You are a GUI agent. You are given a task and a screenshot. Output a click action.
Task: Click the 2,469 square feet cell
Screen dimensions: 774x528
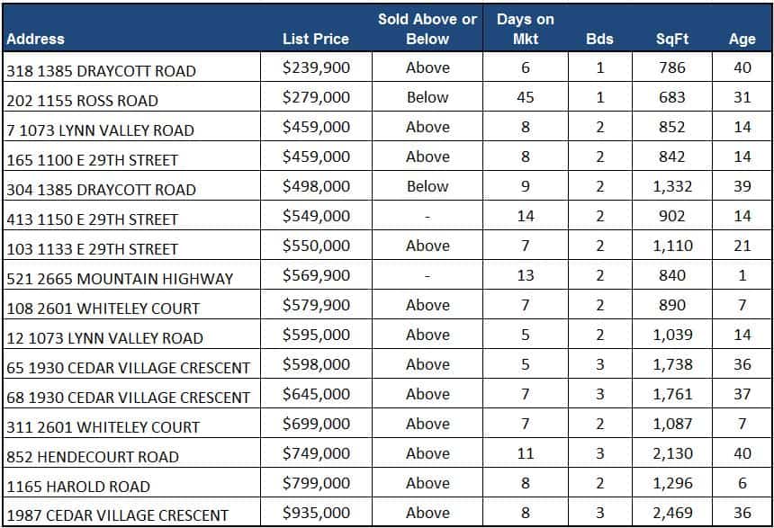(x=671, y=513)
